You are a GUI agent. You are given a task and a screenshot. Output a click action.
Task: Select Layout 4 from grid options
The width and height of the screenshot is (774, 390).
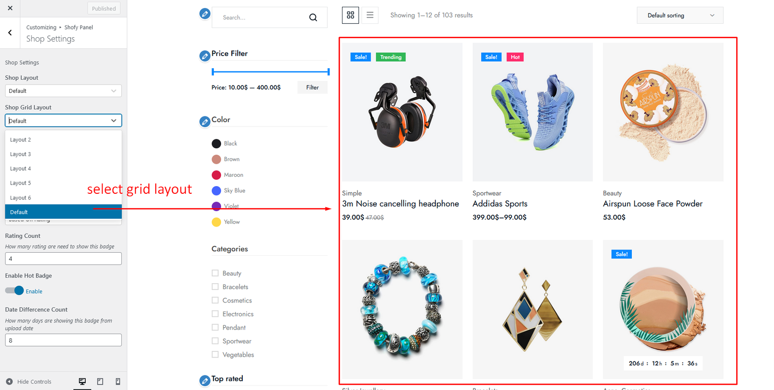[x=21, y=169]
